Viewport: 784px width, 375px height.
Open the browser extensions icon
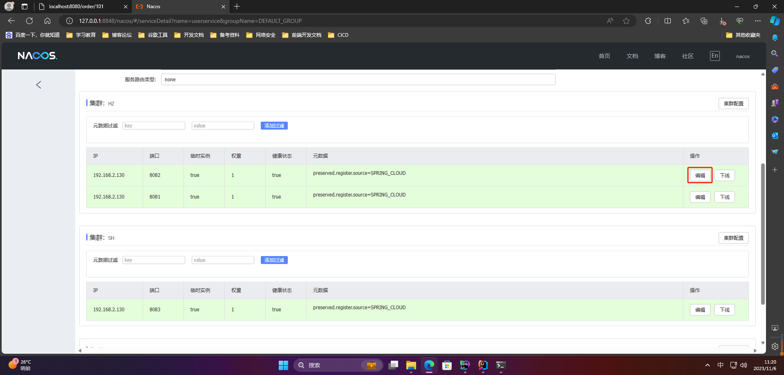[x=648, y=21]
